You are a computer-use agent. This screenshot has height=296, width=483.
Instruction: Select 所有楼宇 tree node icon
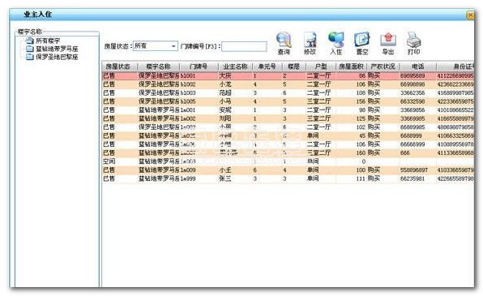(x=30, y=41)
